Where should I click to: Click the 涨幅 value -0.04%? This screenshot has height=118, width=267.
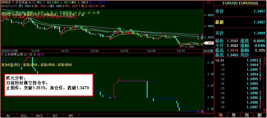tap(259, 46)
